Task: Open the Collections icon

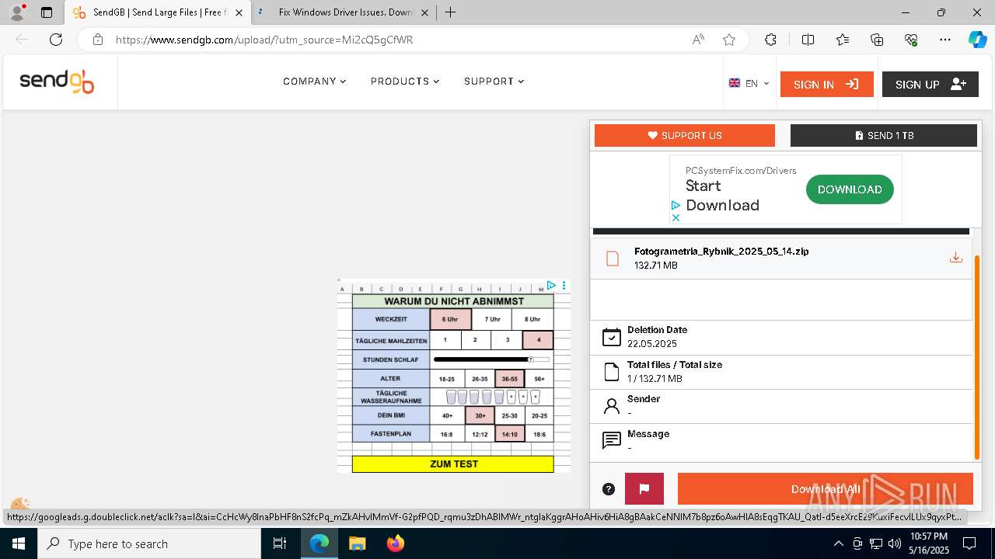Action: (x=877, y=40)
